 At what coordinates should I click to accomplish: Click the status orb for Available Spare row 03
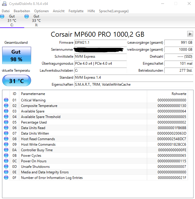tap(6, 111)
